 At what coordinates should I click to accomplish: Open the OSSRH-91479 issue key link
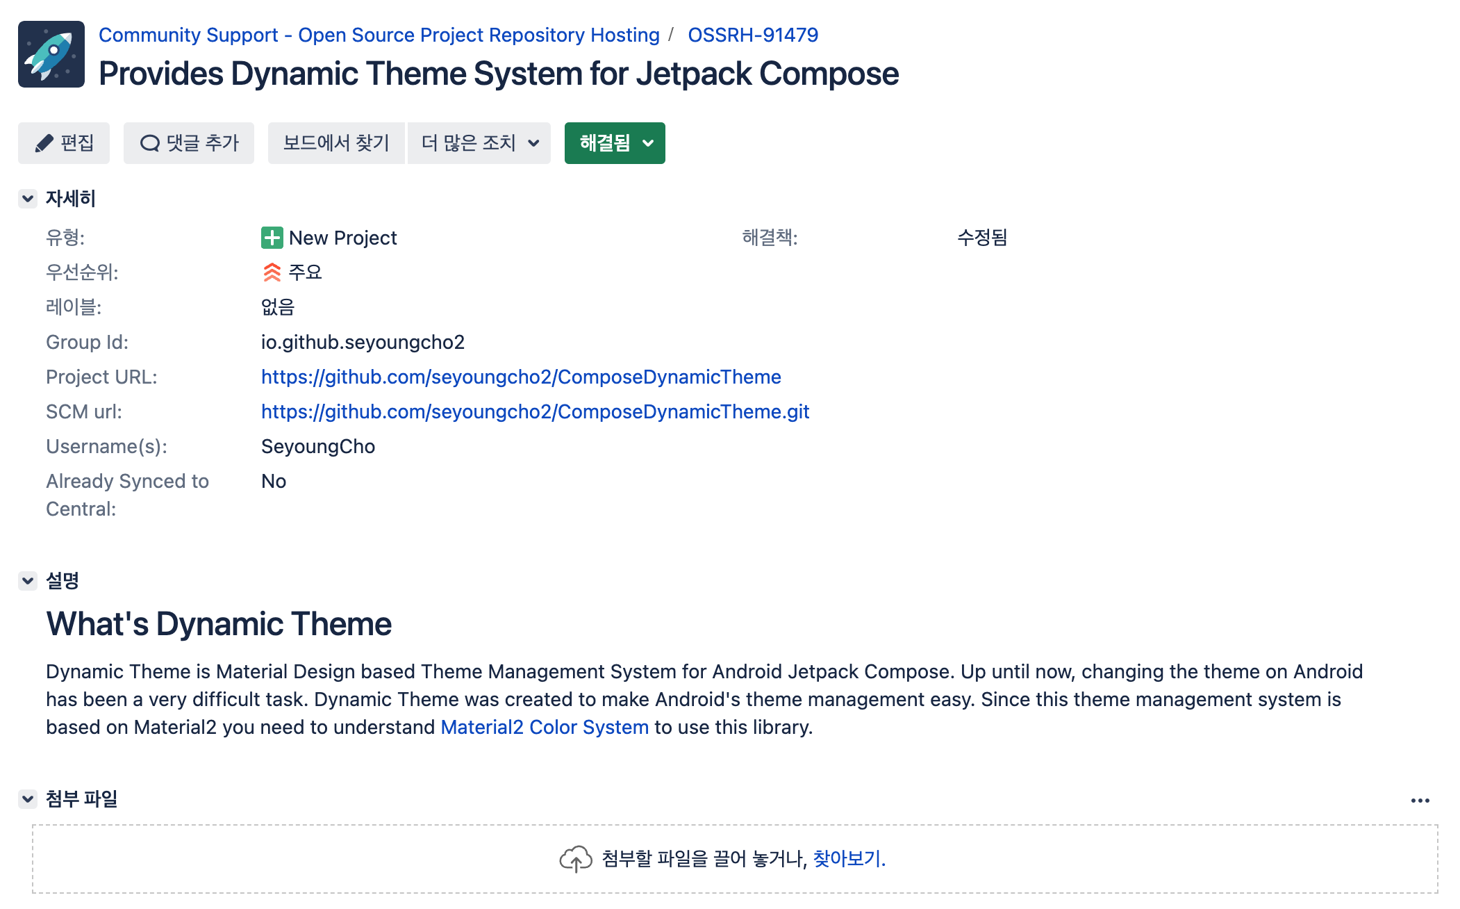pos(753,35)
